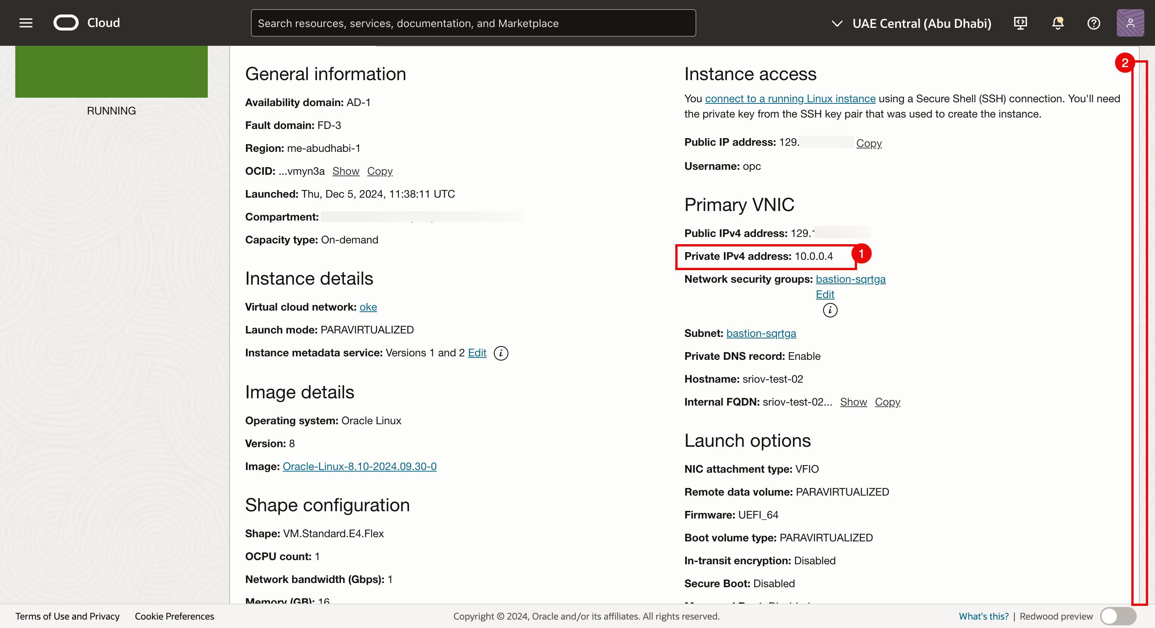Show the full OCID value
Viewport: 1155px width, 628px height.
(x=346, y=171)
